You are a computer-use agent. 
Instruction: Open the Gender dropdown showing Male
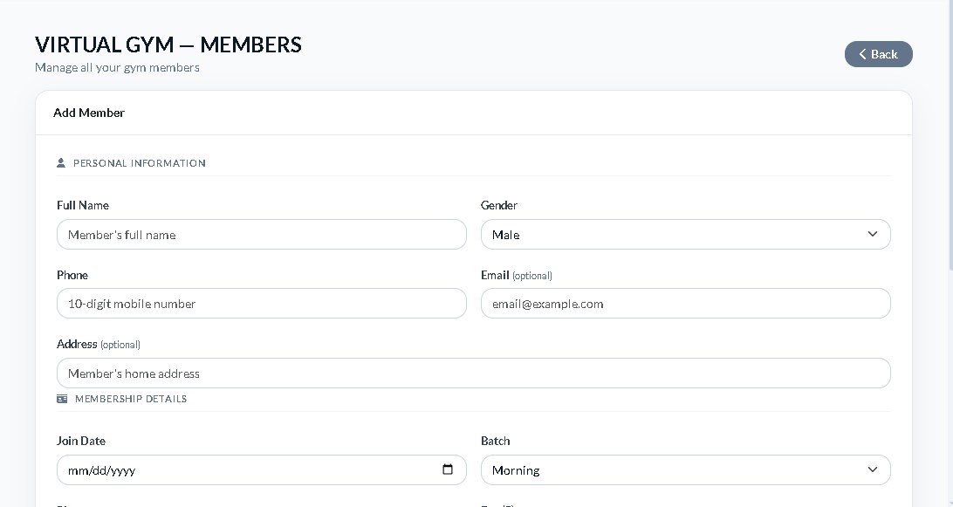pyautogui.click(x=686, y=235)
